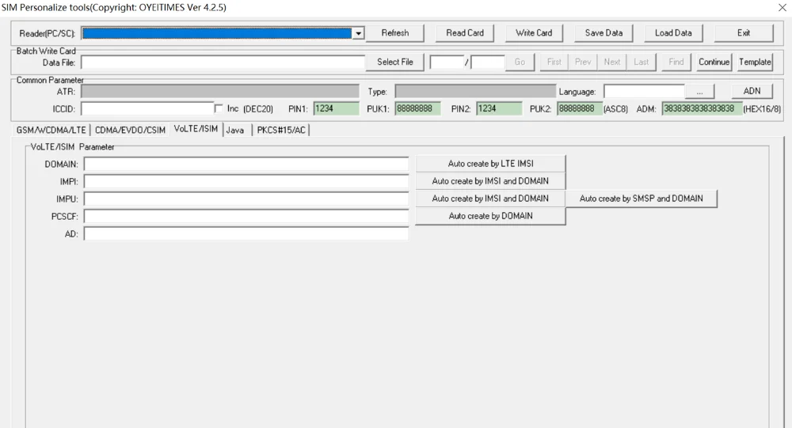The image size is (792, 428).
Task: Click the DOMAIN input field
Action: tap(246, 165)
